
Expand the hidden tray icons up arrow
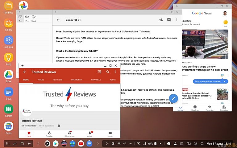coord(160,144)
